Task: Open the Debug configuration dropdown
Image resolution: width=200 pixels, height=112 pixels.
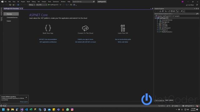Action: pyautogui.click(x=32, y=5)
